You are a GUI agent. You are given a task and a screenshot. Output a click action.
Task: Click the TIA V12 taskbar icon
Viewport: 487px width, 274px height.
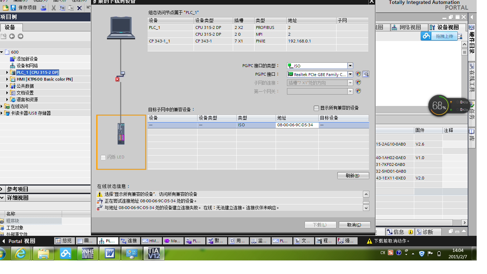point(154,253)
